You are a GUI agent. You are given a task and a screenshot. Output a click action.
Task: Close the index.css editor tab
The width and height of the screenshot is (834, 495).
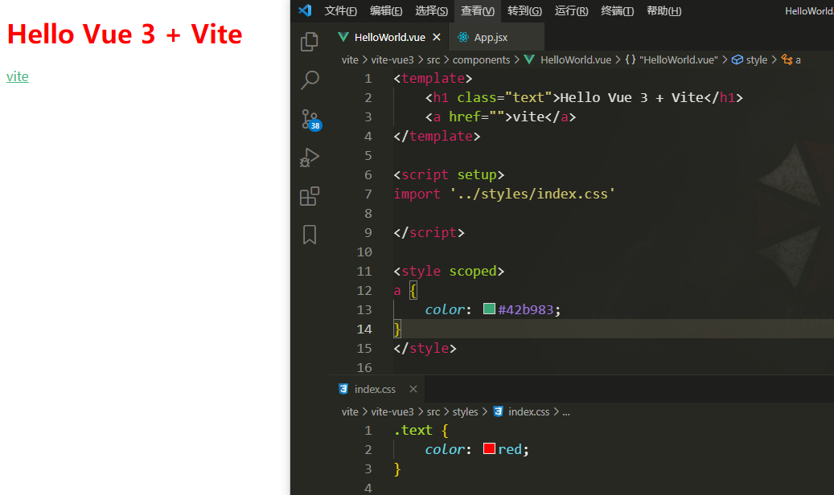point(413,389)
